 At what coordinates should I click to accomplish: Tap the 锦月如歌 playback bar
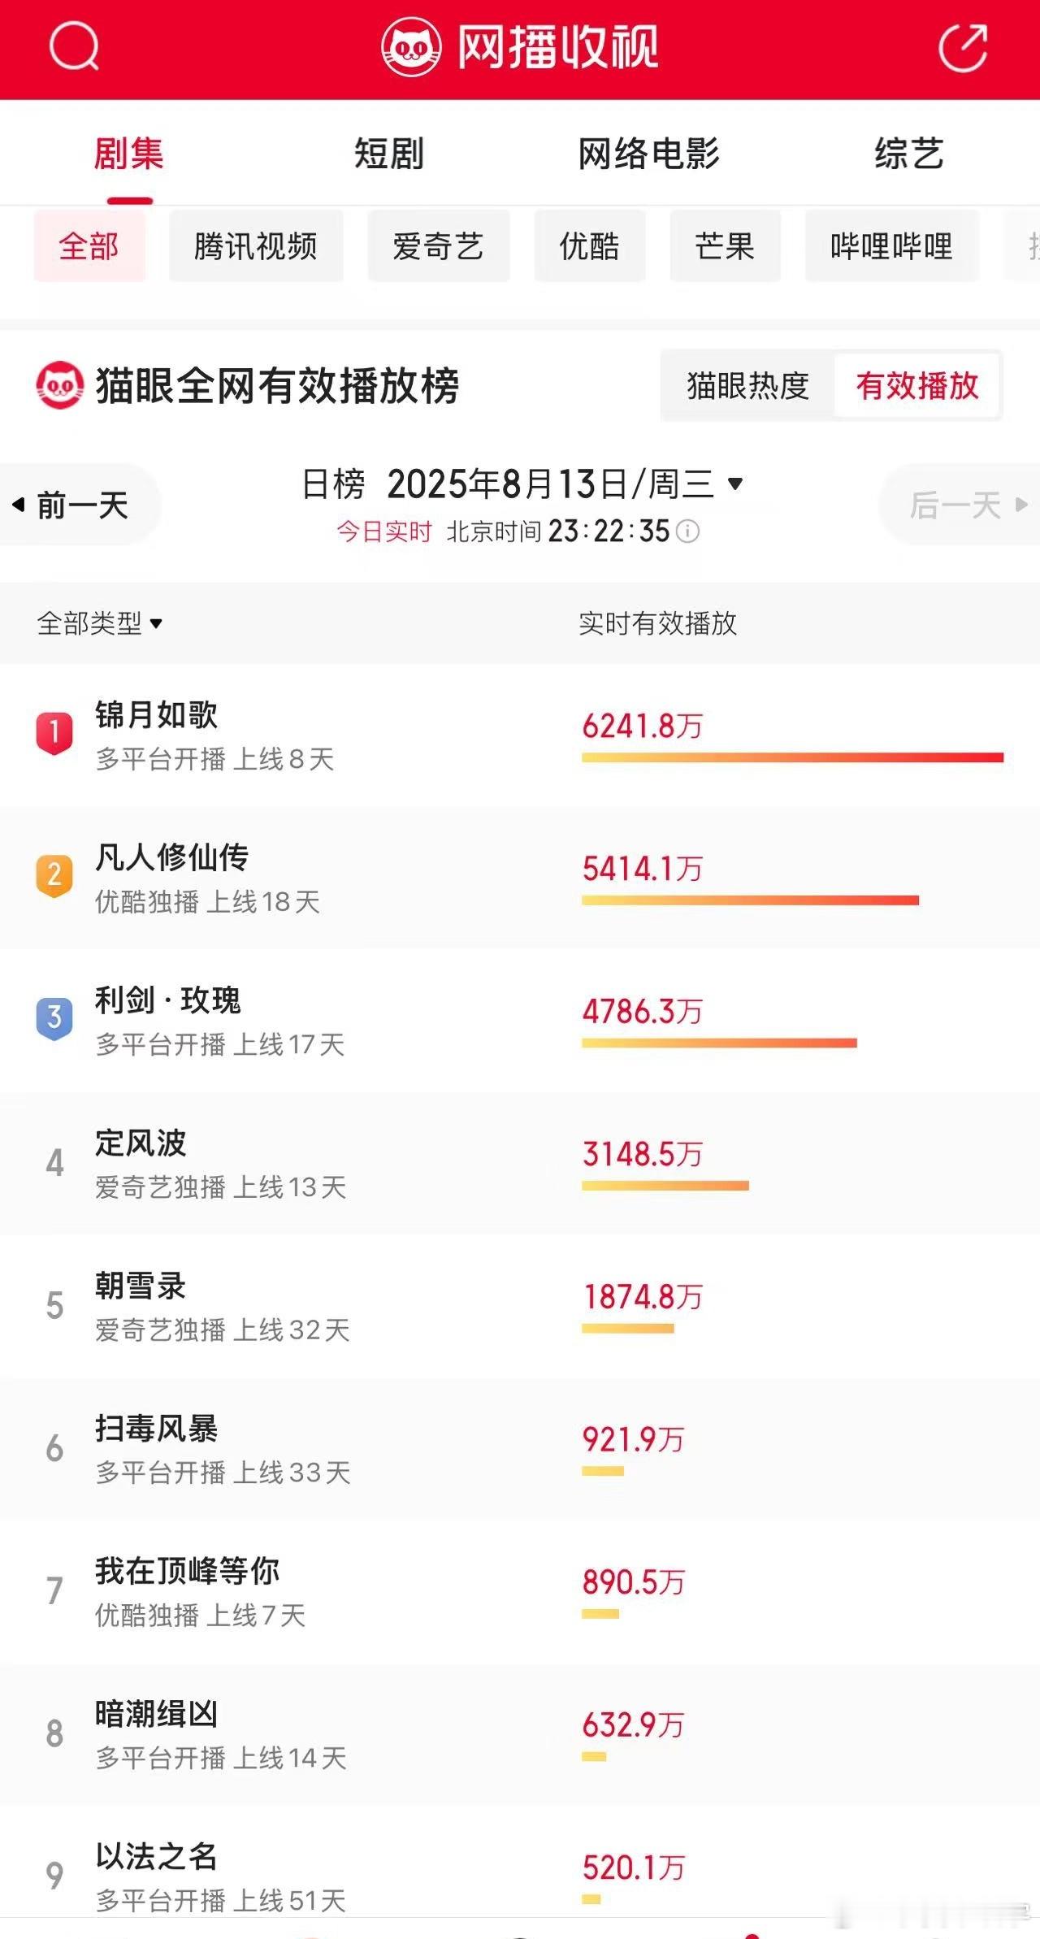click(792, 757)
